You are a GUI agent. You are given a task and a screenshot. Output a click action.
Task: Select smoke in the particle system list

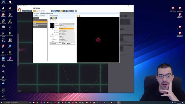tap(40, 24)
